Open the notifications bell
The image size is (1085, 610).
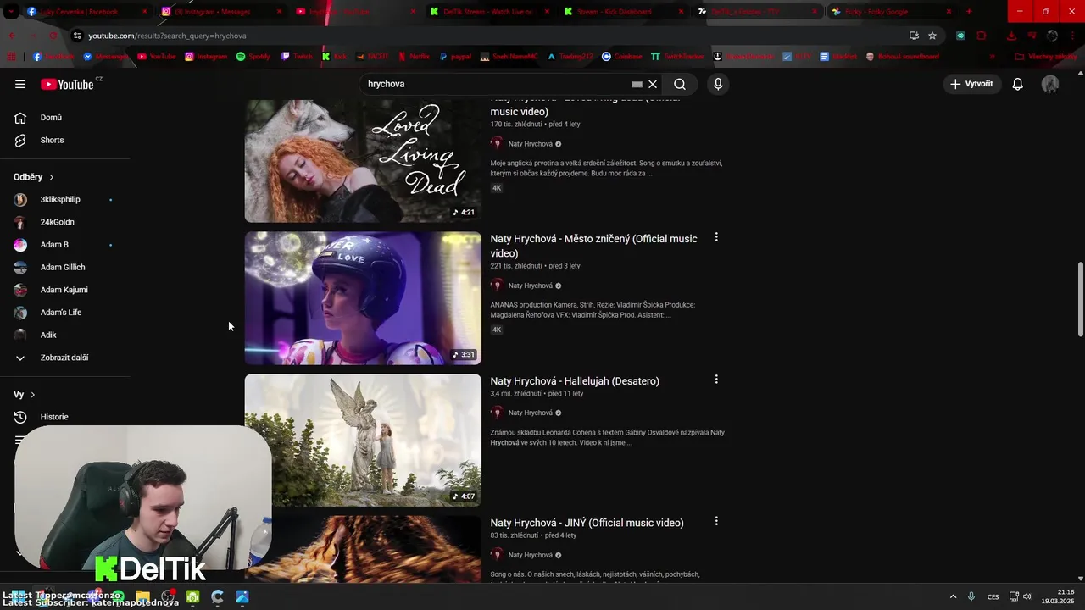click(x=1018, y=84)
